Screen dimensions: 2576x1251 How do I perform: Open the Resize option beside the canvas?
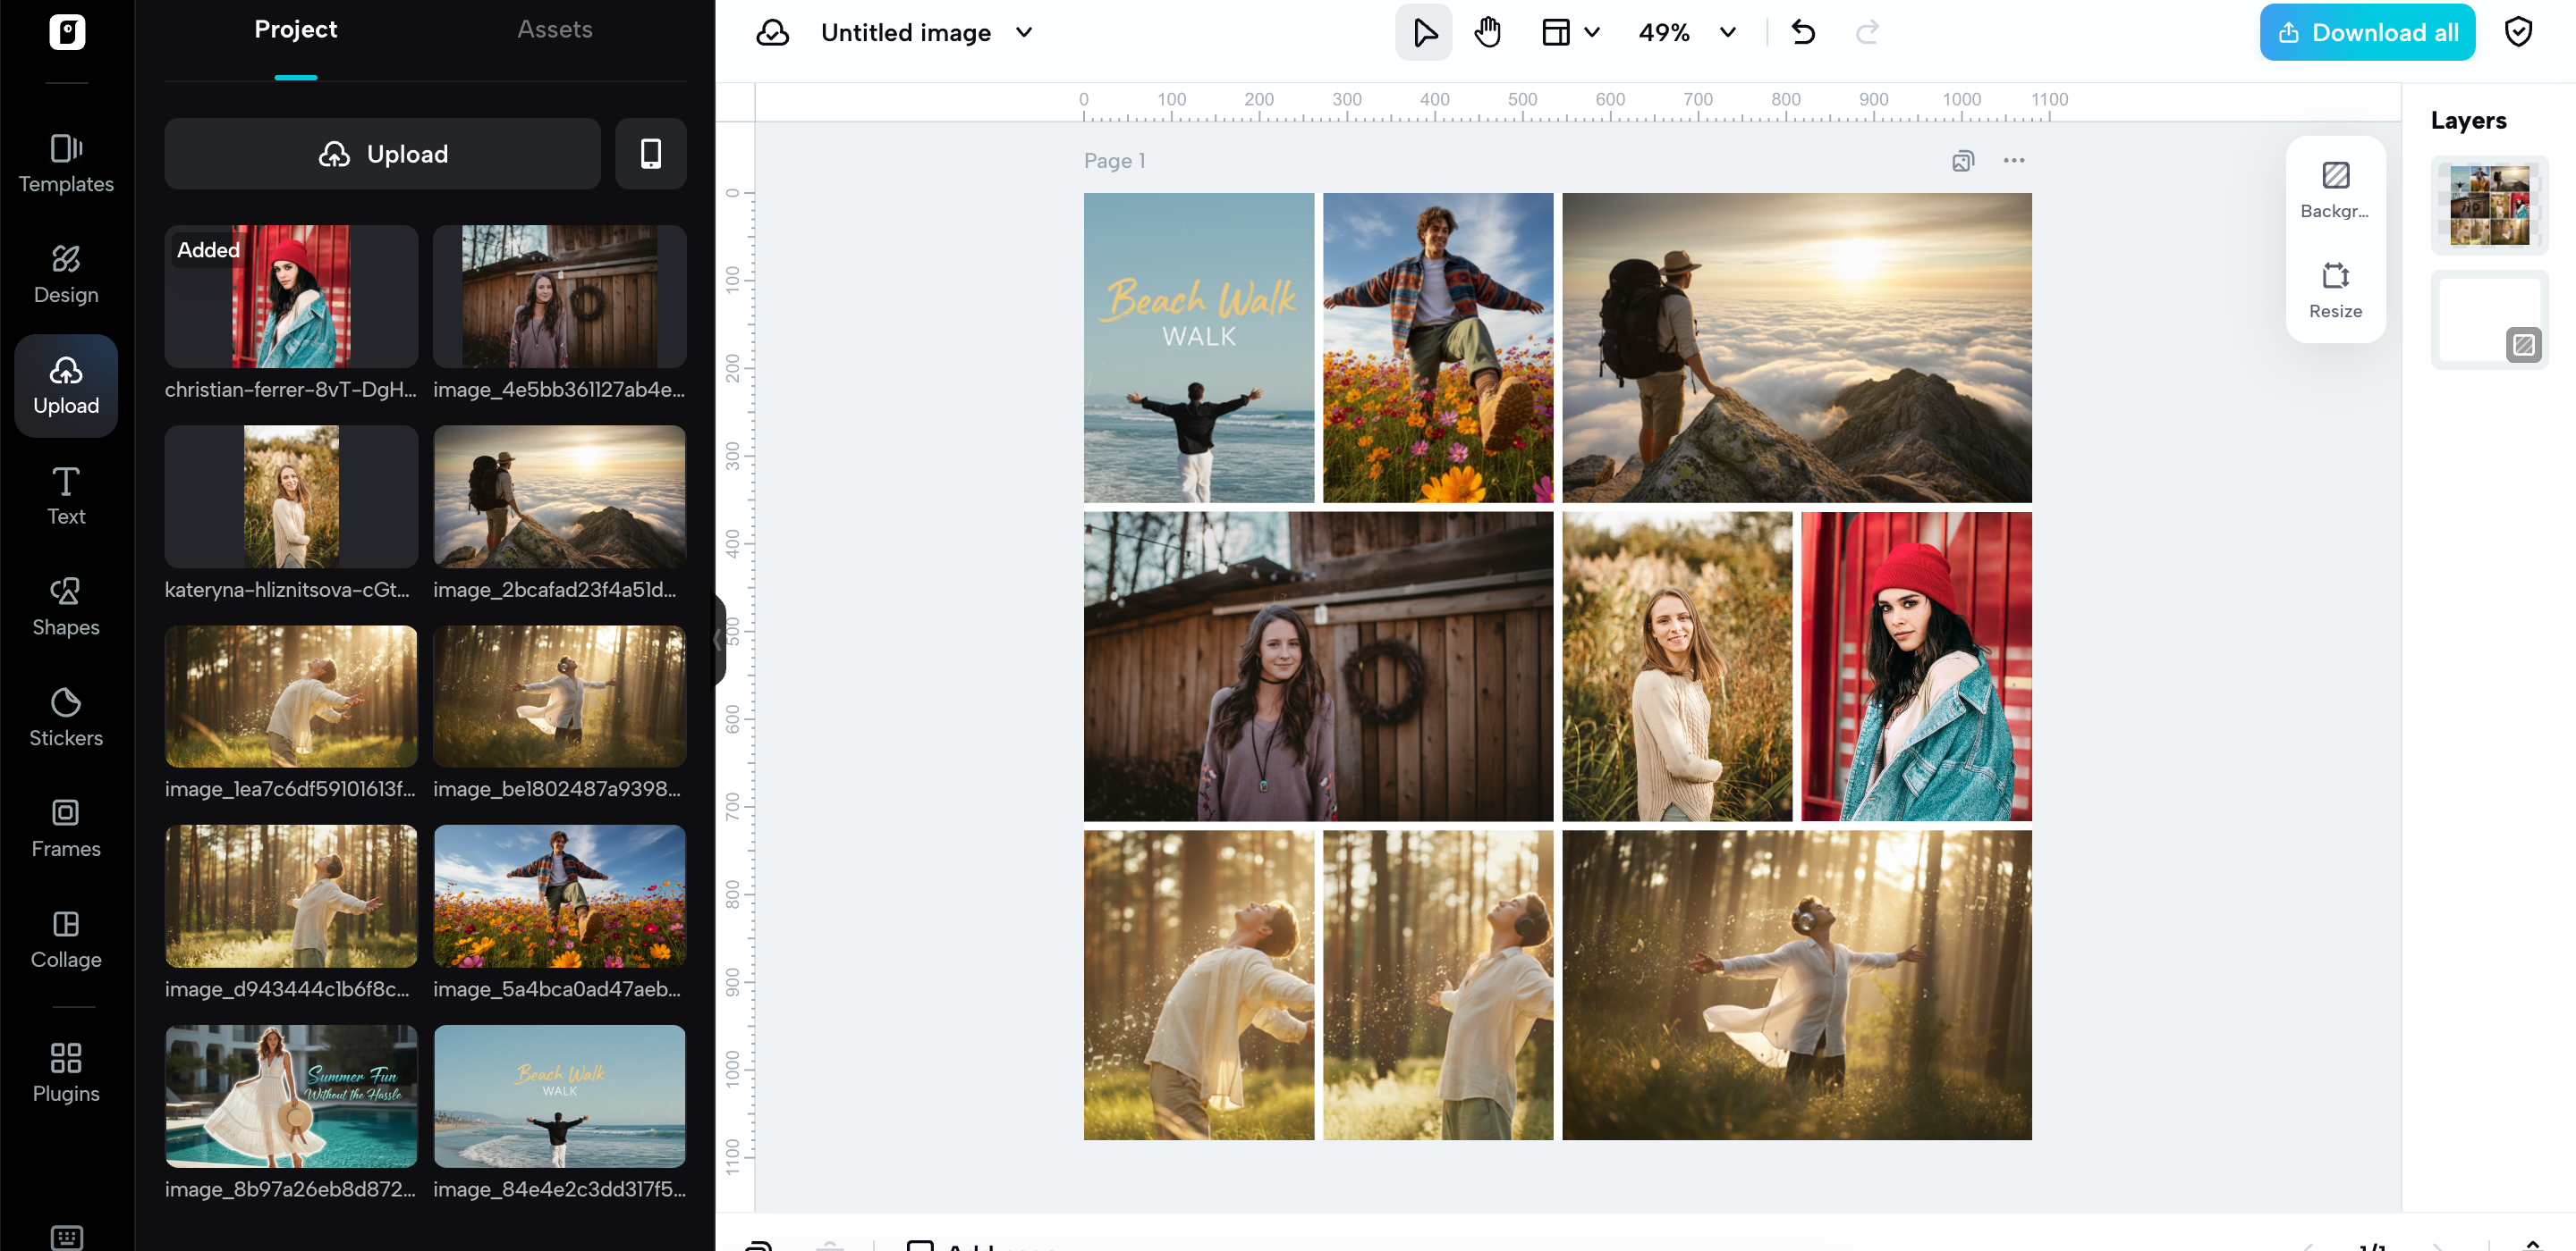2335,288
